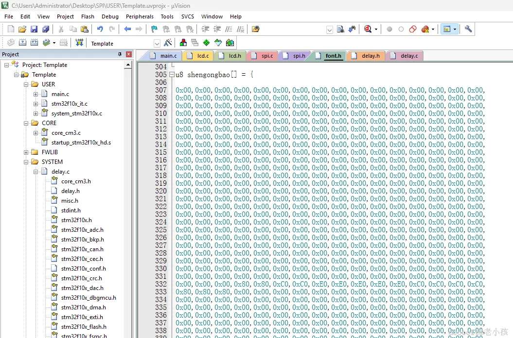Click the Project panel scroll-up arrow
Image resolution: width=513 pixels, height=338 pixels.
click(128, 64)
